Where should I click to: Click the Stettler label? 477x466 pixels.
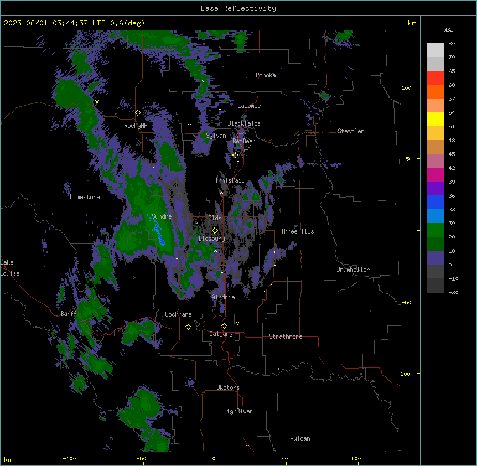pos(351,131)
